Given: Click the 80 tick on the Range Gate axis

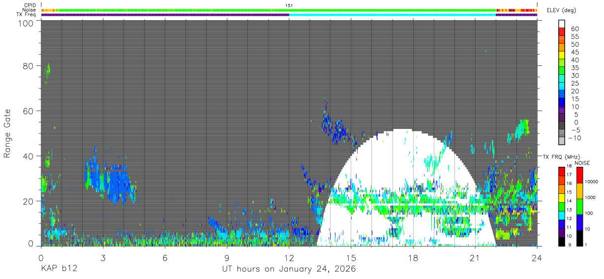Looking at the screenshot, I should (28, 65).
